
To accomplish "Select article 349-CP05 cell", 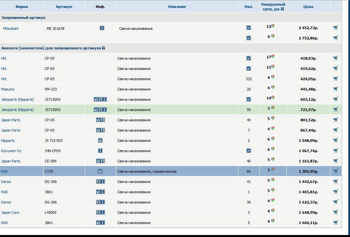I will 53,151.
